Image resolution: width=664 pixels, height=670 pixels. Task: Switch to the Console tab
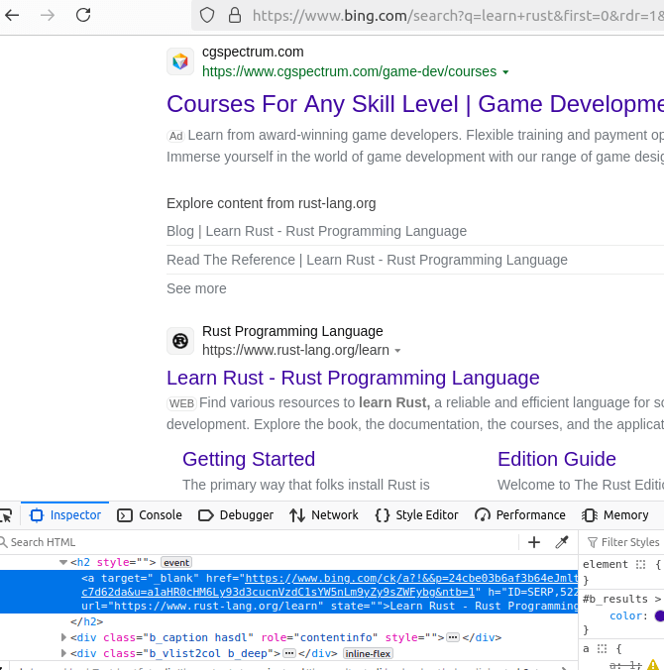click(150, 515)
